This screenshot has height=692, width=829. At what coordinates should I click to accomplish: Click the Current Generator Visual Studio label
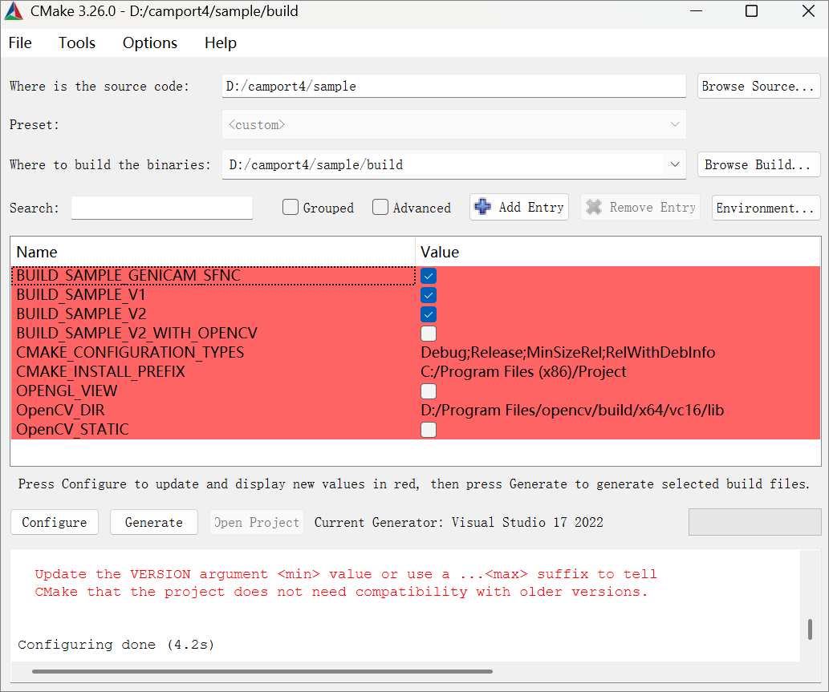tap(458, 523)
